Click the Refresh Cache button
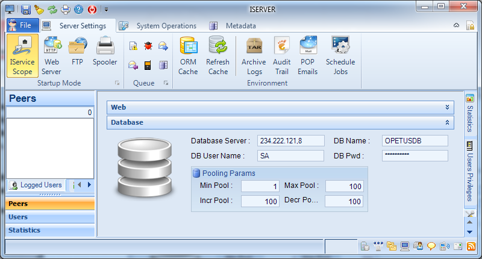The image size is (482, 259). [x=218, y=55]
